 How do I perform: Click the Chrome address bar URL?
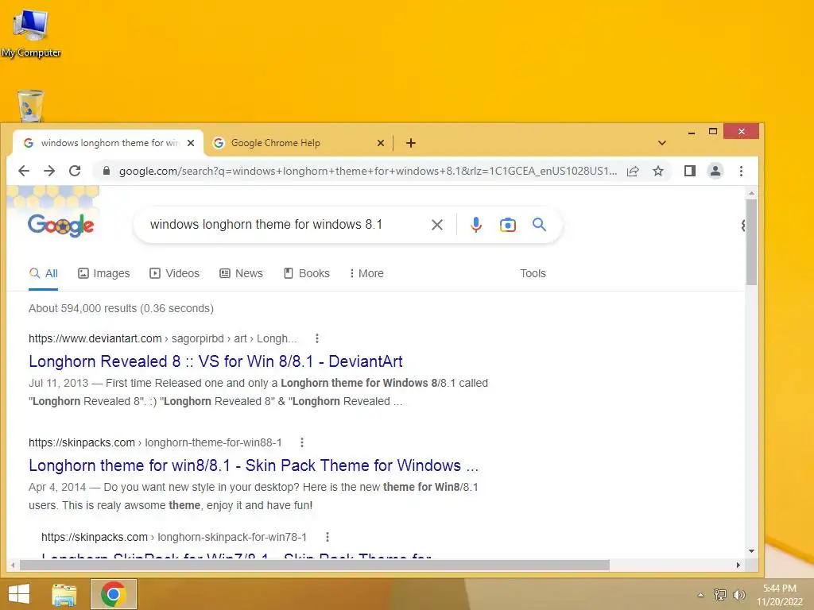pyautogui.click(x=367, y=172)
